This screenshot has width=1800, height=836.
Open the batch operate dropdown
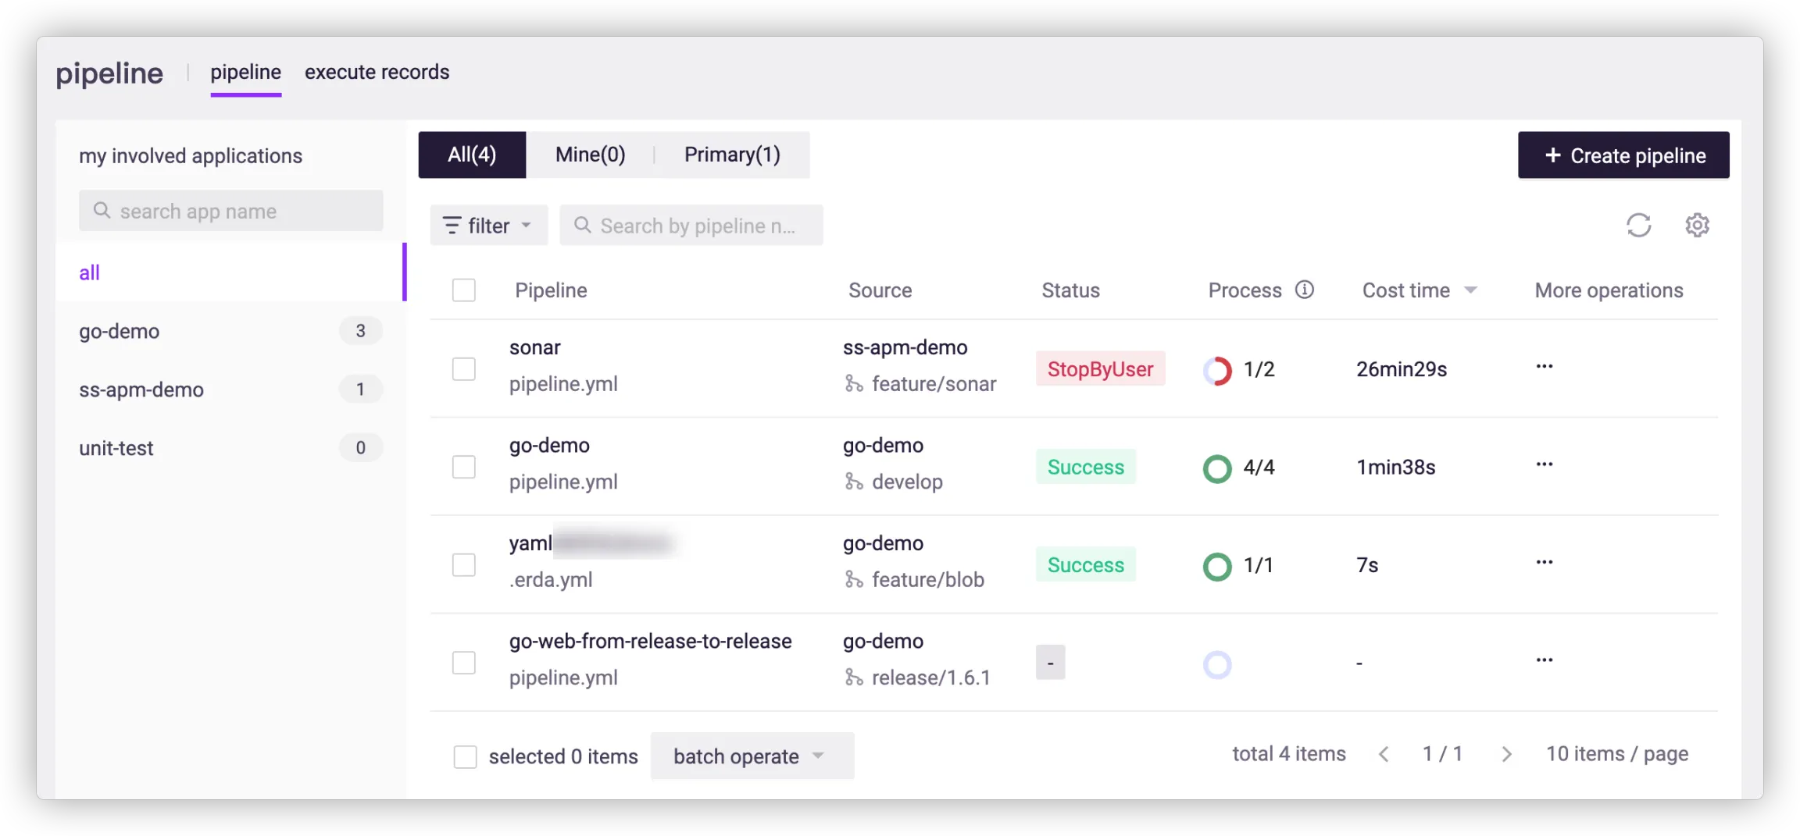click(x=752, y=756)
